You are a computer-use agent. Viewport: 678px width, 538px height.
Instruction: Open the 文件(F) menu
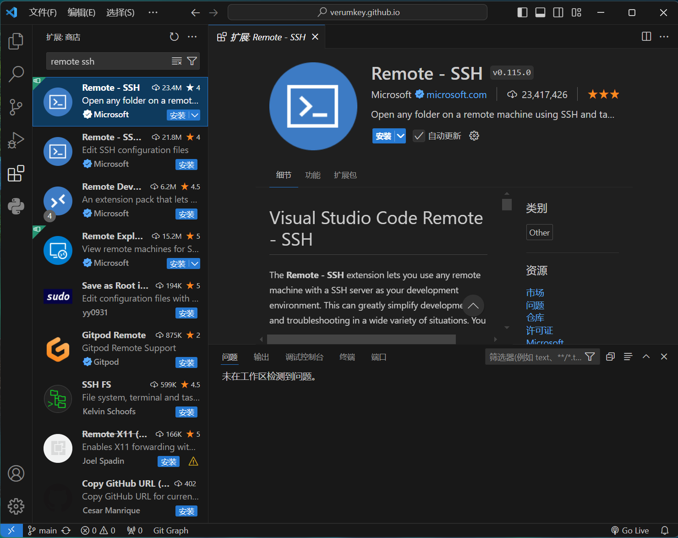[x=43, y=12]
